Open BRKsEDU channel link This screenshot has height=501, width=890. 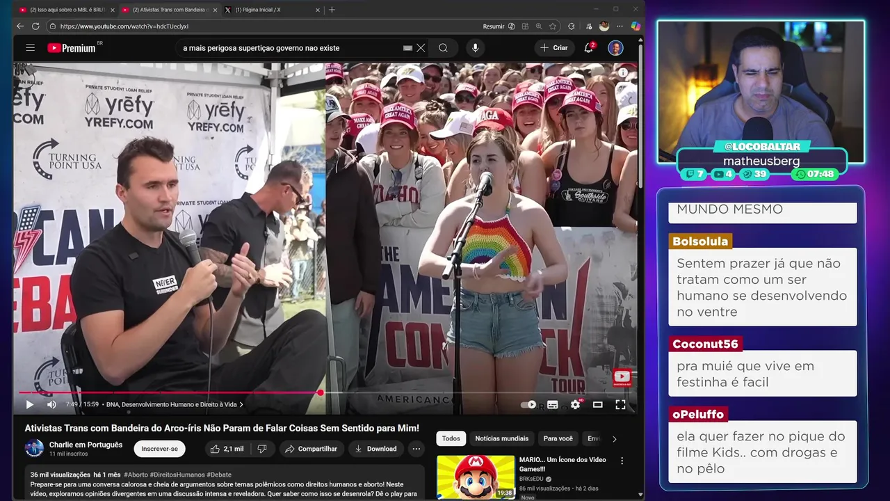coord(532,479)
